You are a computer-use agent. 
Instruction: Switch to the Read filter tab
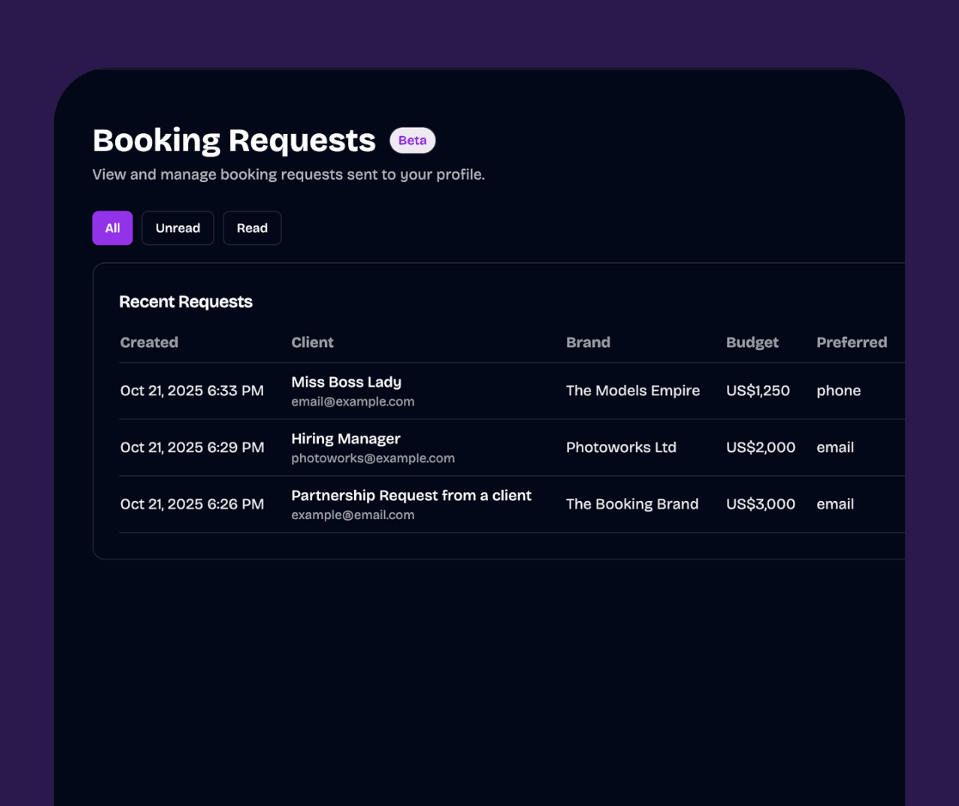[252, 228]
